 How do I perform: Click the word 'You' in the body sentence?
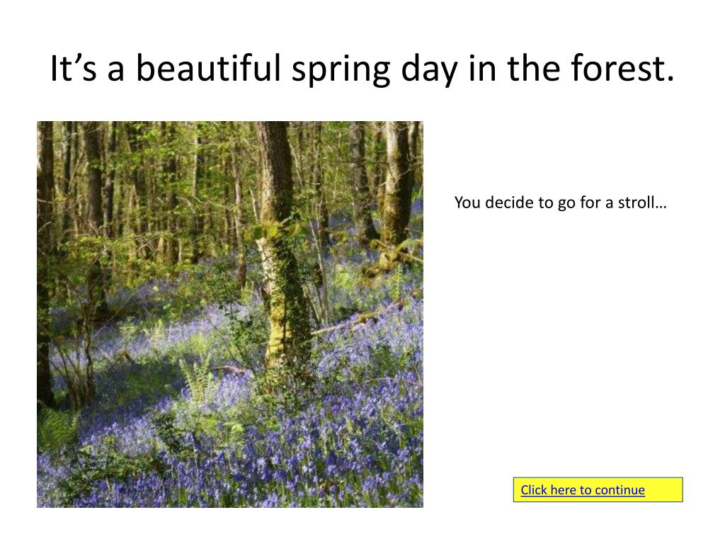467,203
